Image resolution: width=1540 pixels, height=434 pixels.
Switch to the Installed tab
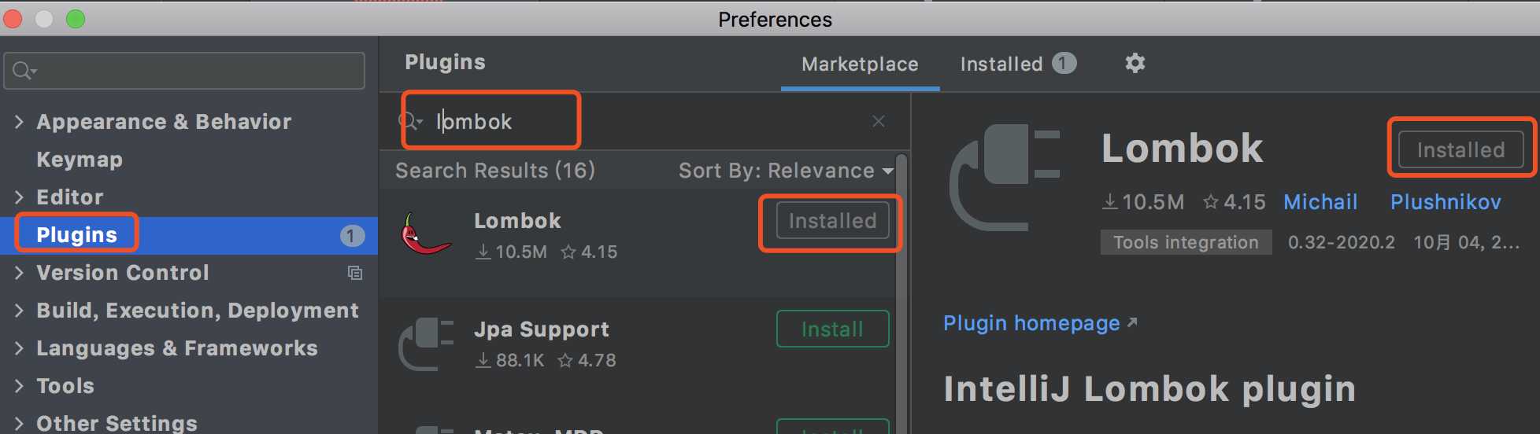coord(1018,64)
